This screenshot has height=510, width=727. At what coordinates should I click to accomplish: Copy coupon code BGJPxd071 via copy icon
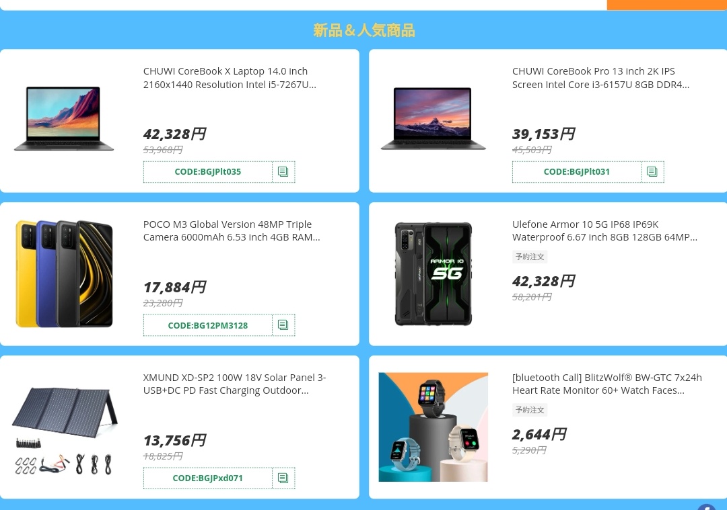283,478
